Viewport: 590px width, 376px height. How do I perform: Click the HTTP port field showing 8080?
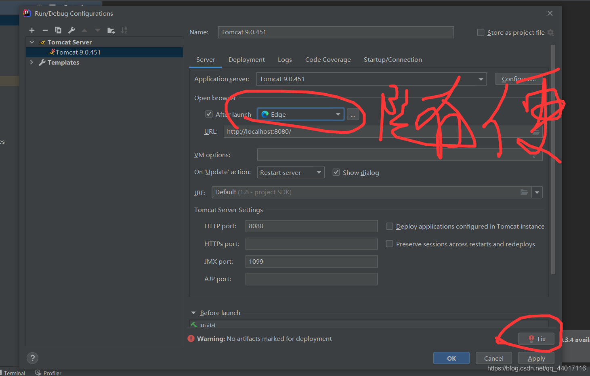pos(311,226)
